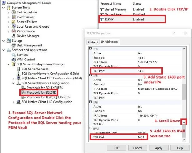192x153 pixels.
Task: Click the SQL Server Network Configuration icon
Action: tap(18, 83)
